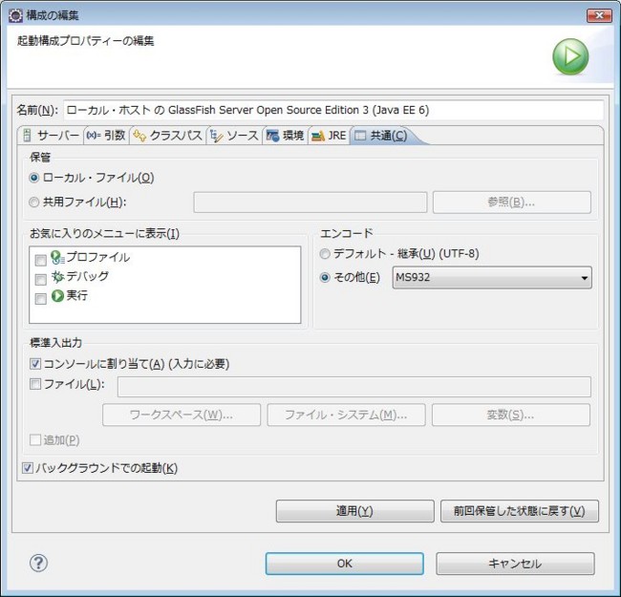Click the デバッグ list label

(x=87, y=276)
